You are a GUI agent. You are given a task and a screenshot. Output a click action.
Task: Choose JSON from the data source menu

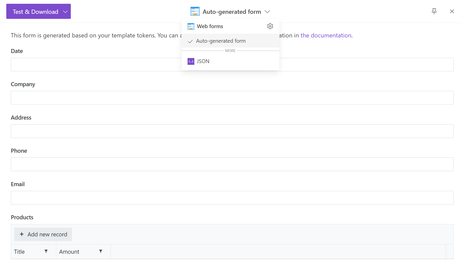click(x=230, y=61)
